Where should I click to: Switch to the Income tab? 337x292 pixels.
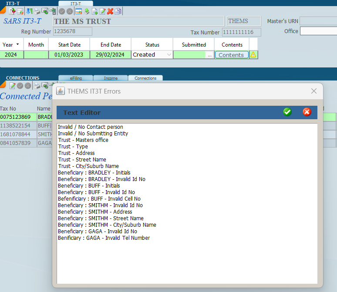click(x=111, y=78)
